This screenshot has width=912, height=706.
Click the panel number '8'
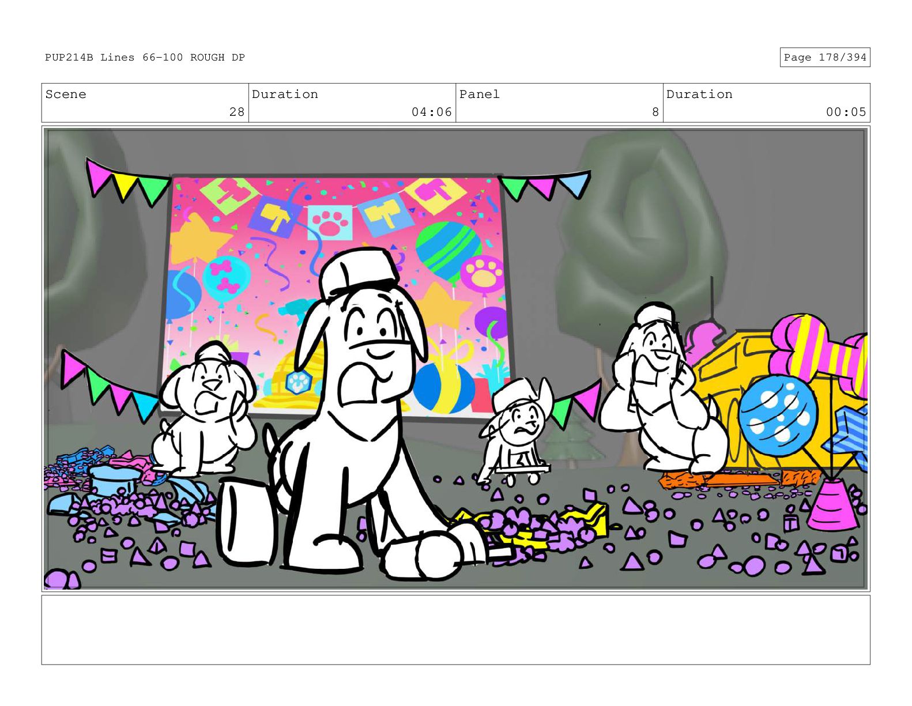tap(655, 112)
